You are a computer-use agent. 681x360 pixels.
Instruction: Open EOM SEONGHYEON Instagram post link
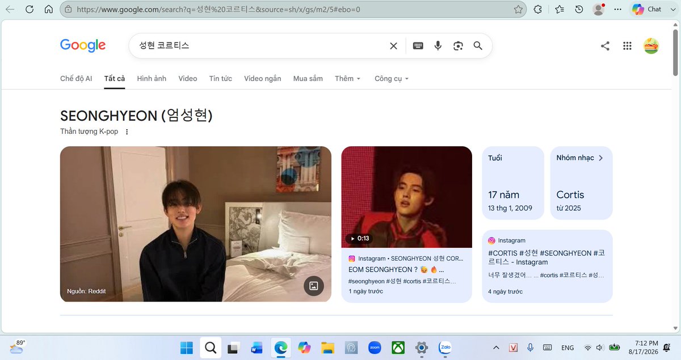[x=396, y=269]
